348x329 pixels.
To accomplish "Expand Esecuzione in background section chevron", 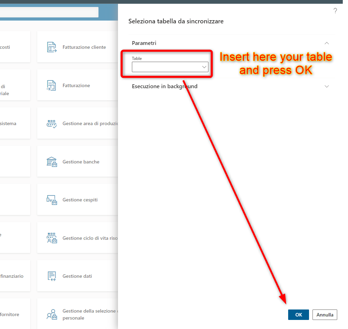I will pos(326,86).
